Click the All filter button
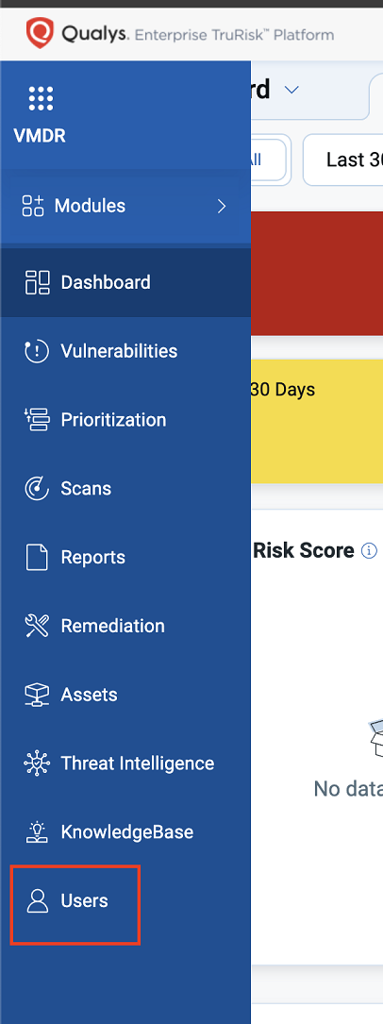383x1024 pixels. tap(266, 160)
